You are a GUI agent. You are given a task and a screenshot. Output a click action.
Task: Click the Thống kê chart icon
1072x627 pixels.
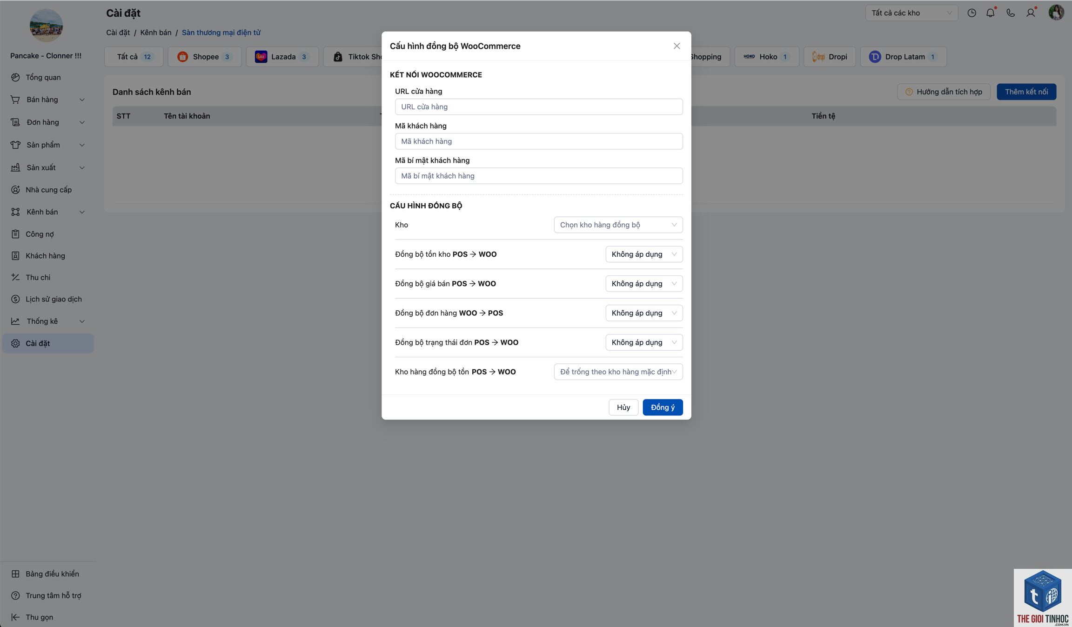coord(15,321)
